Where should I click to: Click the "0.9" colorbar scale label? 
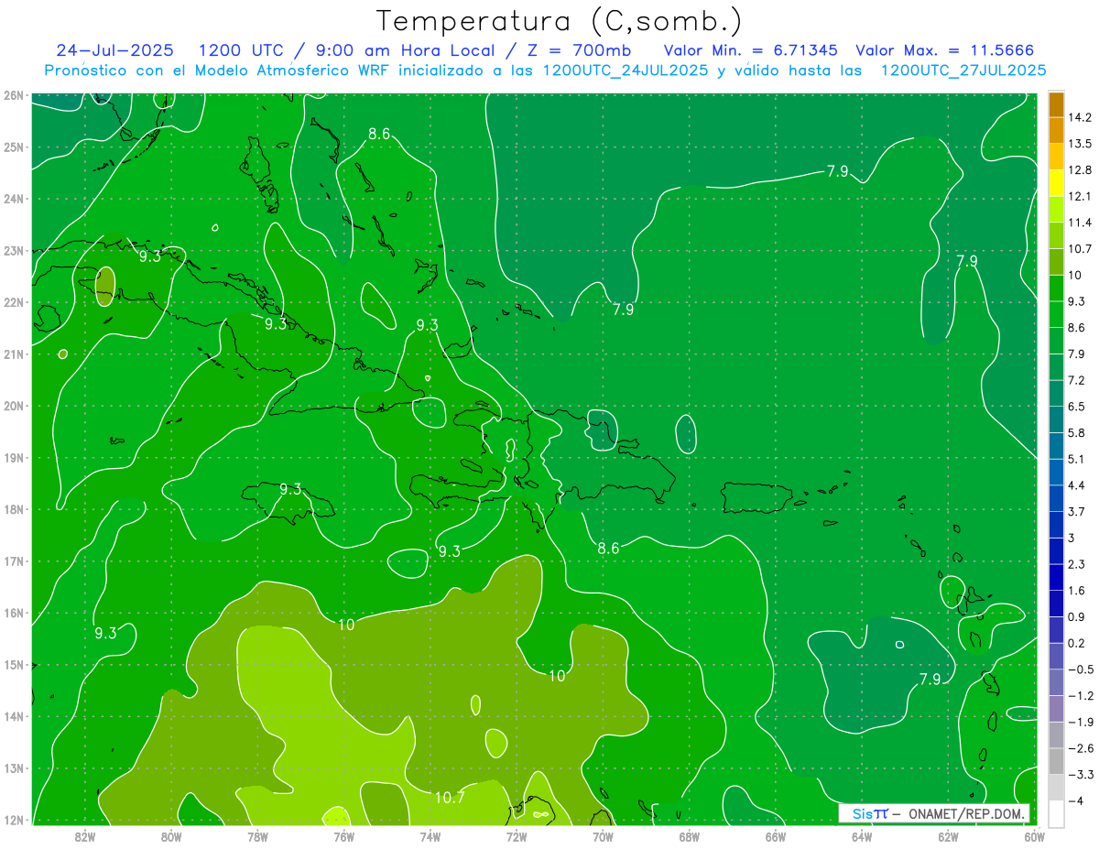[1077, 616]
